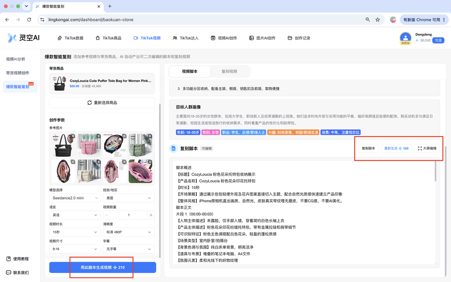This screenshot has height=282, width=451.
Task: Open 联系我们 contact link
Action: tap(18, 272)
